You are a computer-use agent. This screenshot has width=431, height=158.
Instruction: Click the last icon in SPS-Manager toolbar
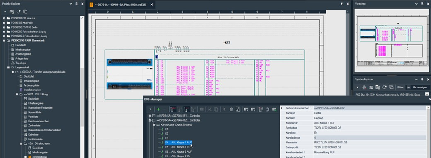(x=274, y=109)
